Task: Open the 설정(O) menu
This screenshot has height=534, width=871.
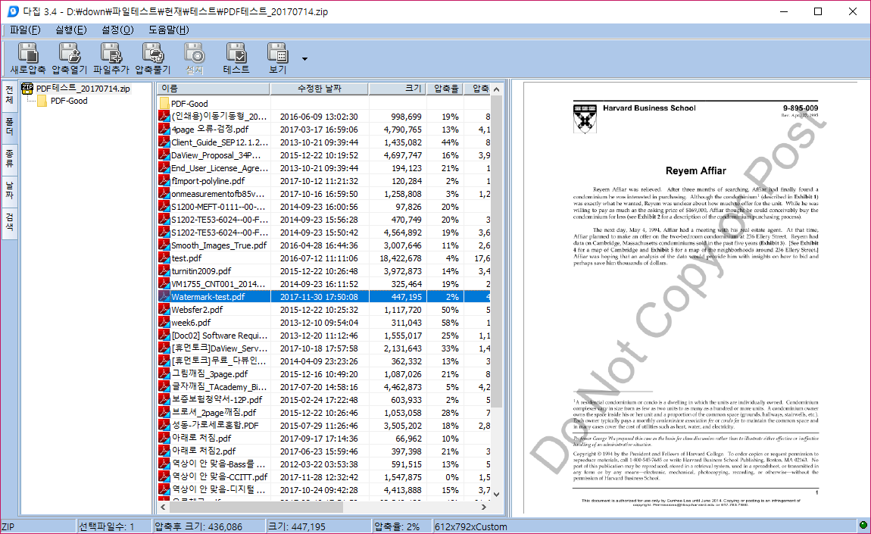Action: pyautogui.click(x=117, y=30)
